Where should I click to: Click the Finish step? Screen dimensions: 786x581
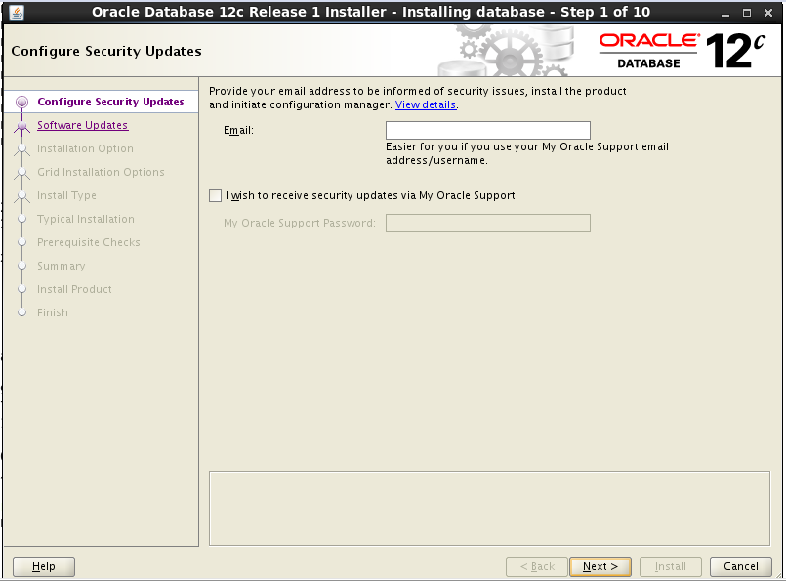[53, 312]
